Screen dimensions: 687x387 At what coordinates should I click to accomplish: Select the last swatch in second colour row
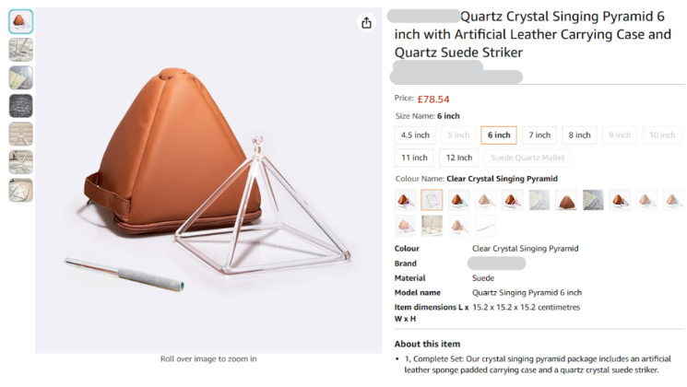tap(485, 226)
